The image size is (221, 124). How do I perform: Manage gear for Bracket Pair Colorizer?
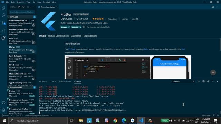(33, 34)
